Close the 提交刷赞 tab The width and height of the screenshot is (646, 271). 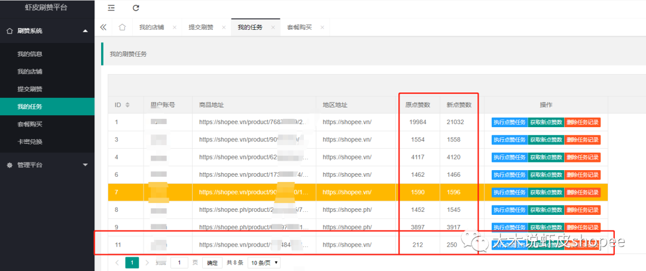coord(224,27)
